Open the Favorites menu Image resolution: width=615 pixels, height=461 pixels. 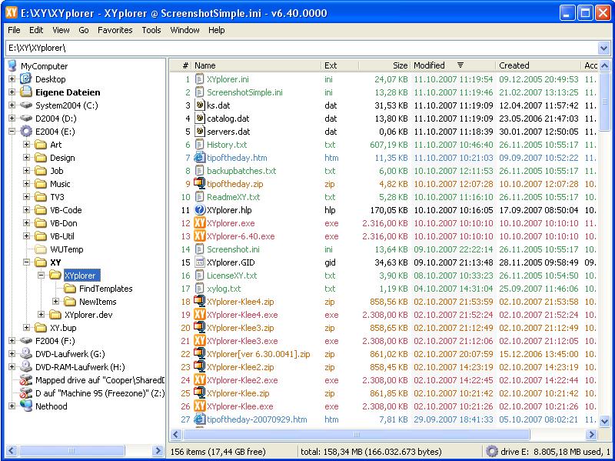pos(115,30)
